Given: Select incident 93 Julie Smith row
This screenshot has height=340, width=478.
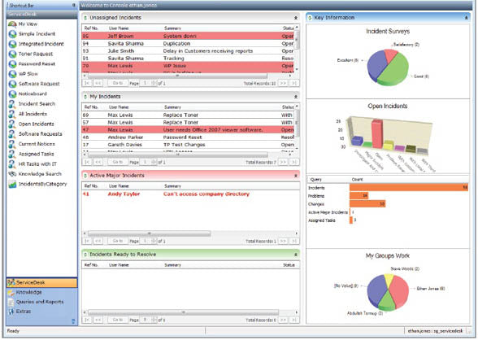Looking at the screenshot, I should (188, 51).
